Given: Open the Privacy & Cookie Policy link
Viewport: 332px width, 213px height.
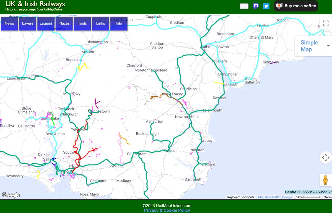Looking at the screenshot, I should [x=167, y=210].
